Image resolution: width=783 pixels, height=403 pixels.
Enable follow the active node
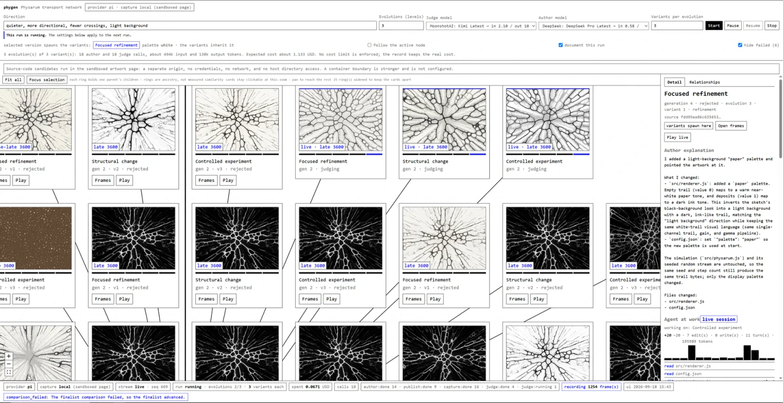coord(369,45)
